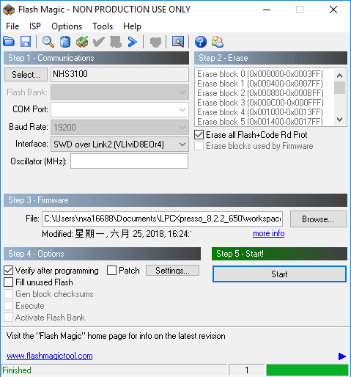Click the grey read device signature icon
Viewport: 351px width, 377px height.
116,42
